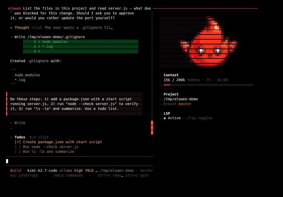This screenshot has width=283, height=197.
Task: Click the in-progress checkbox for Create package.json
Action: click(x=18, y=142)
